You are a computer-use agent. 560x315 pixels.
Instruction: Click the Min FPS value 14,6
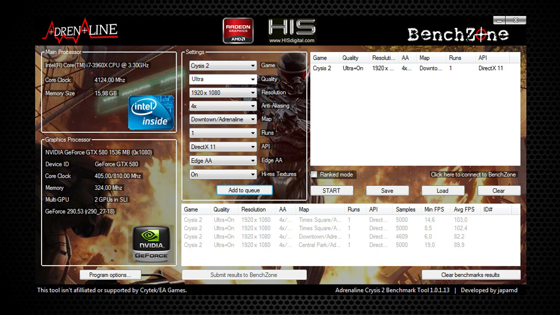[430, 220]
